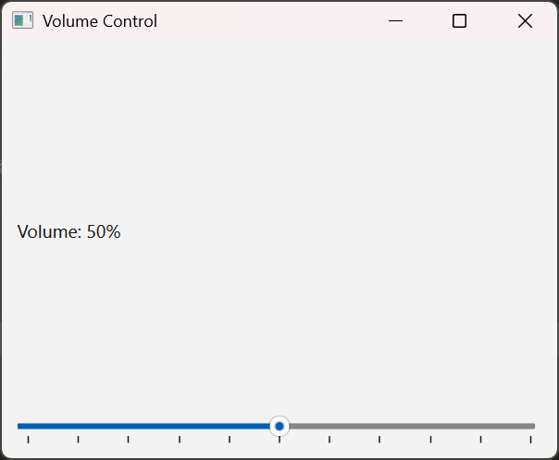Set volume to 80% tick mark
Viewport: 559px width, 460px height.
coord(430,440)
